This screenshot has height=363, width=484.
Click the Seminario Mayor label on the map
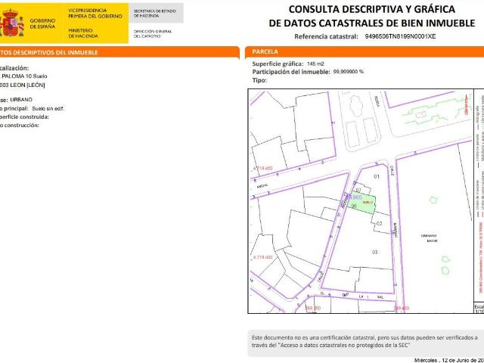[x=429, y=239]
